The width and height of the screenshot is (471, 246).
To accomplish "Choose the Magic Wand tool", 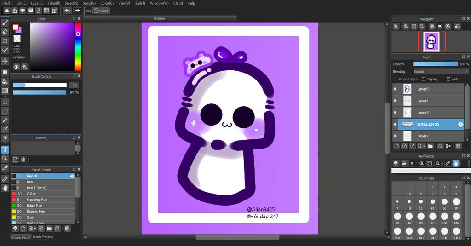I will 5,120.
